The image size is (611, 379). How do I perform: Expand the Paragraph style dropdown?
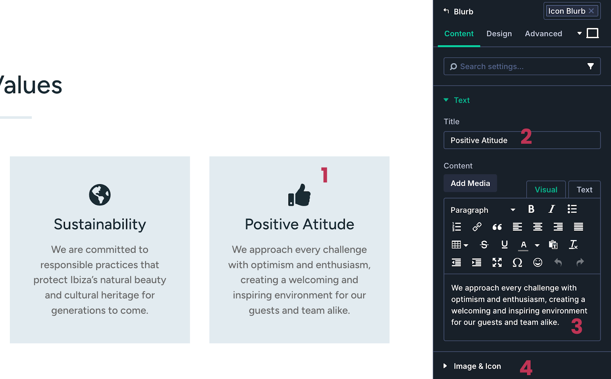(513, 210)
